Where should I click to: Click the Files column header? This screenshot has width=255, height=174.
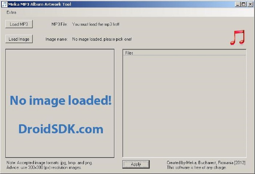[x=184, y=53]
